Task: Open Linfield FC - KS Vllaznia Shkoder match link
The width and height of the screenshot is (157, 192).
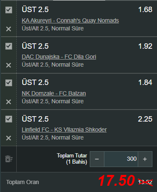Action: [64, 130]
